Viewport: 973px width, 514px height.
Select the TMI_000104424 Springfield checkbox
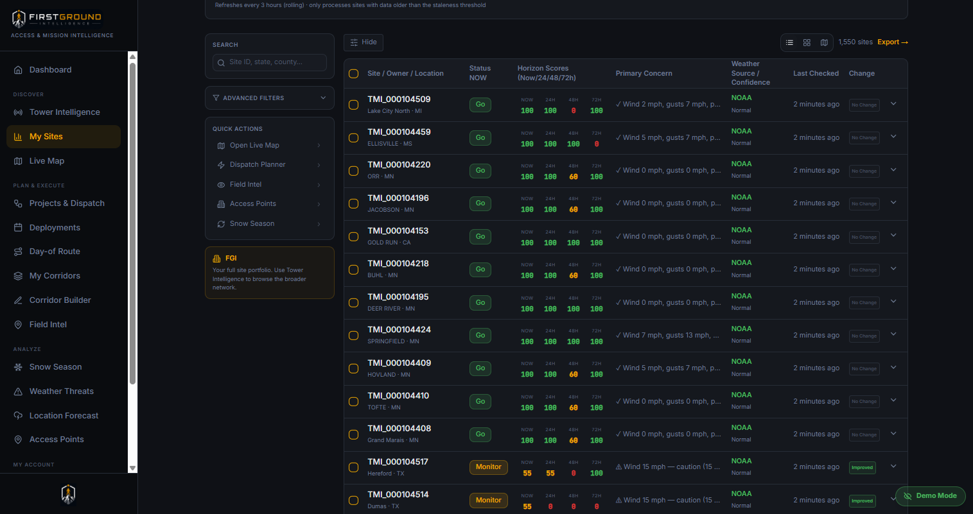[x=353, y=336]
